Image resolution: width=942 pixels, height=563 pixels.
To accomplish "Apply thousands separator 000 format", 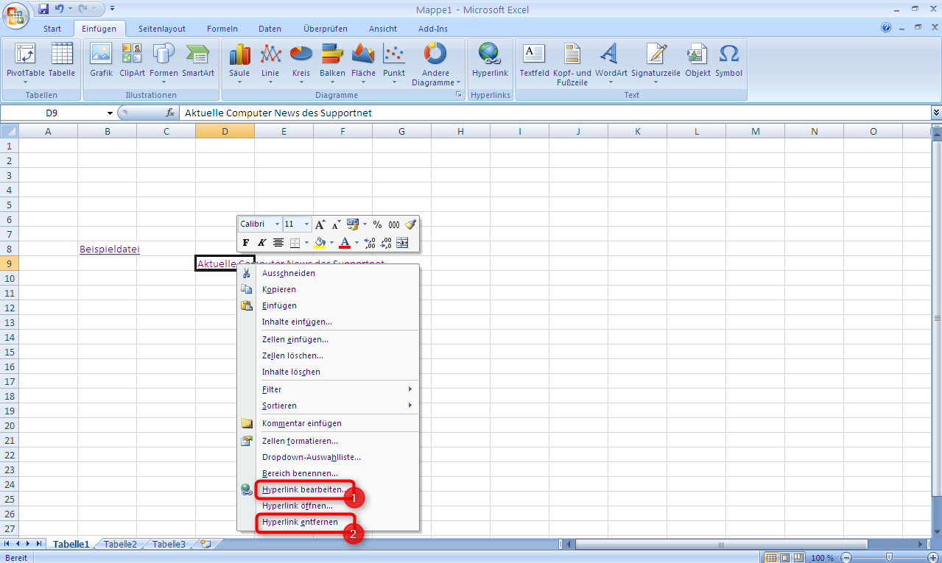I will coord(394,224).
